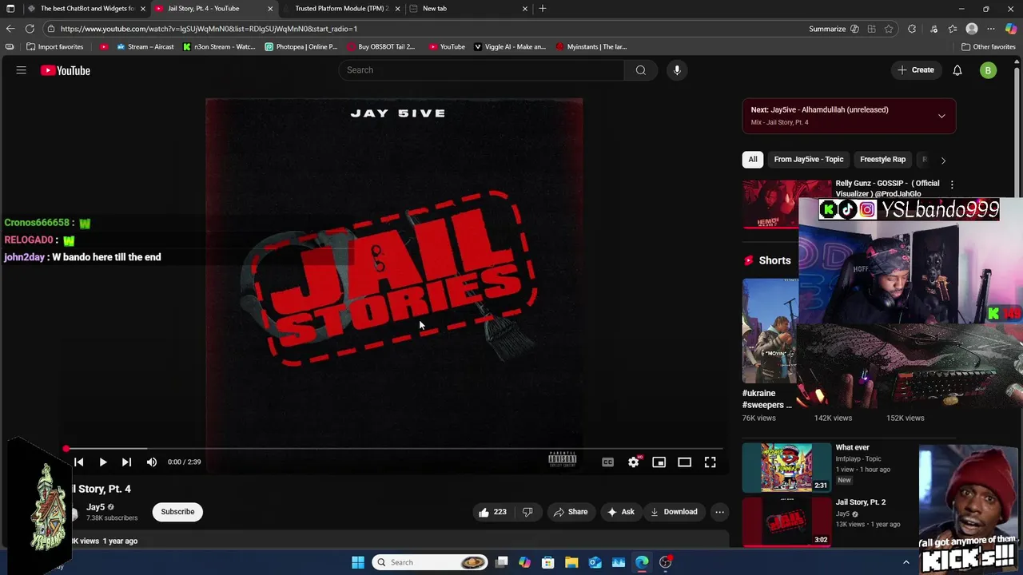Switch to the Trusted Platform Module tab
The image size is (1023, 575).
(341, 8)
